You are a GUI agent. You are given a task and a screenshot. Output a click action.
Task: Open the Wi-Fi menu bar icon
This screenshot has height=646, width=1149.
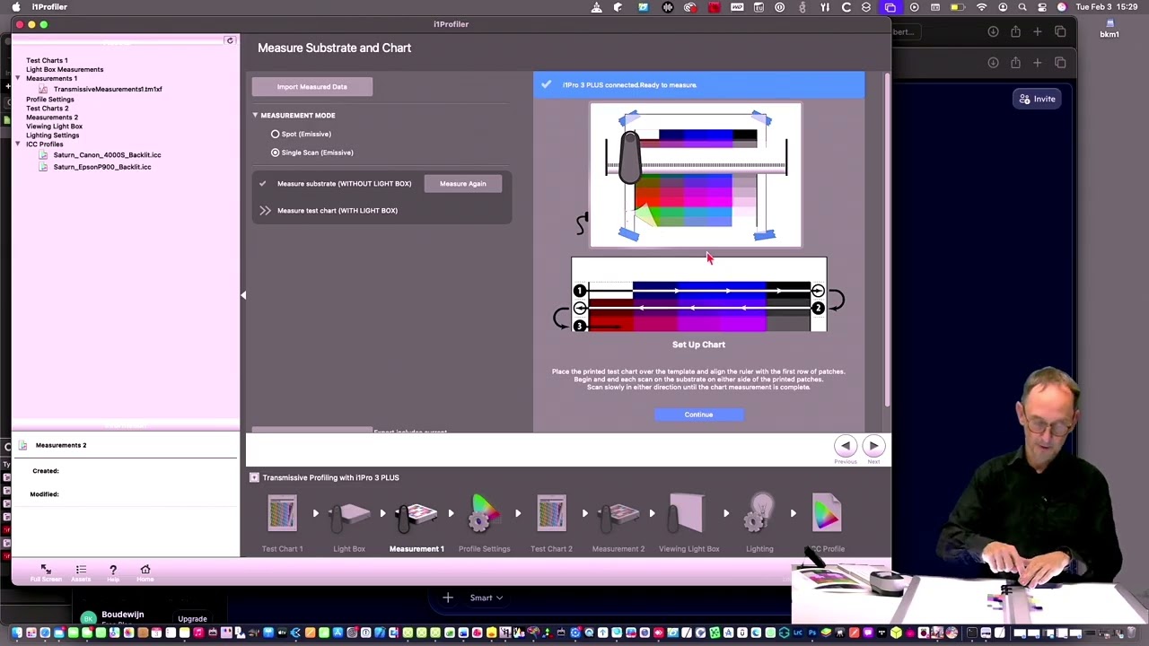pyautogui.click(x=981, y=7)
